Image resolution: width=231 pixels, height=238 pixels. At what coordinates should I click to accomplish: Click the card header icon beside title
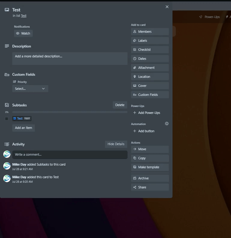click(x=7, y=10)
